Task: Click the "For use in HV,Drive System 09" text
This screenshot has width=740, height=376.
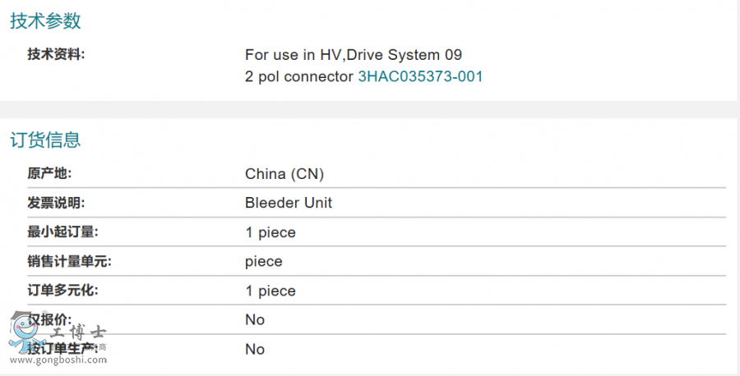Action: click(354, 55)
